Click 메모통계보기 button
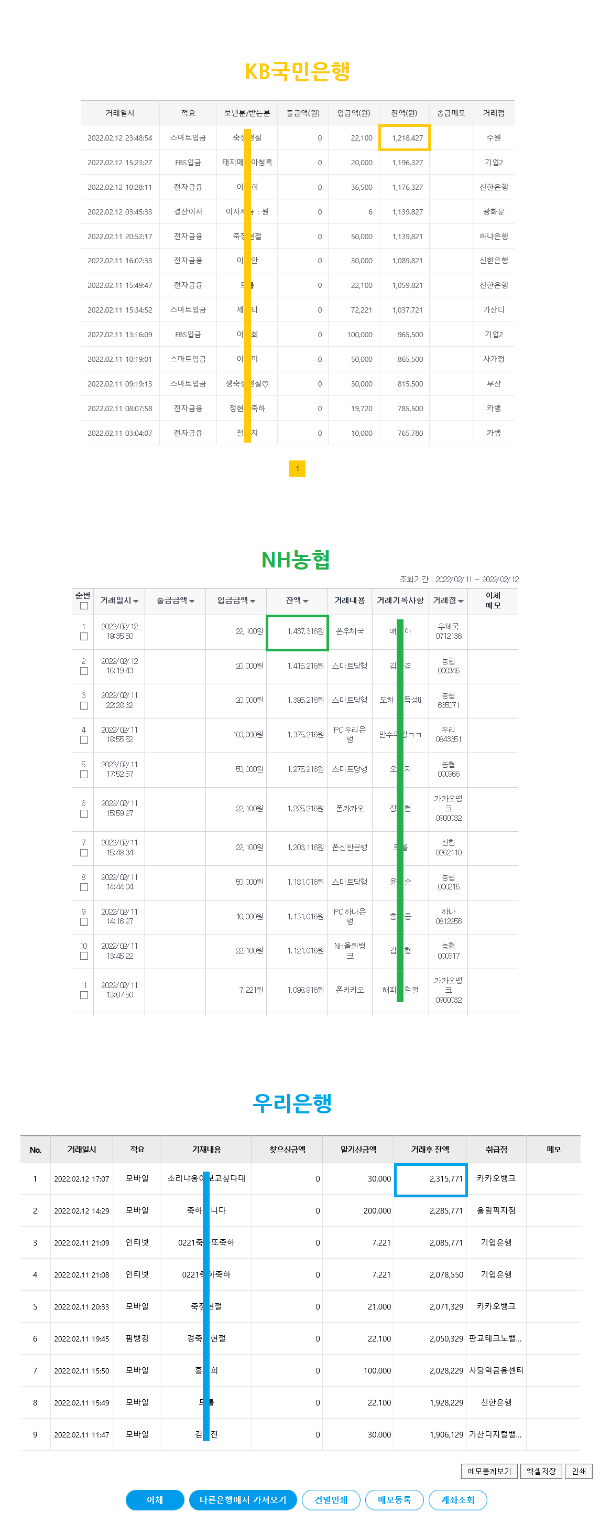The height and width of the screenshot is (1534, 611). tap(489, 1471)
